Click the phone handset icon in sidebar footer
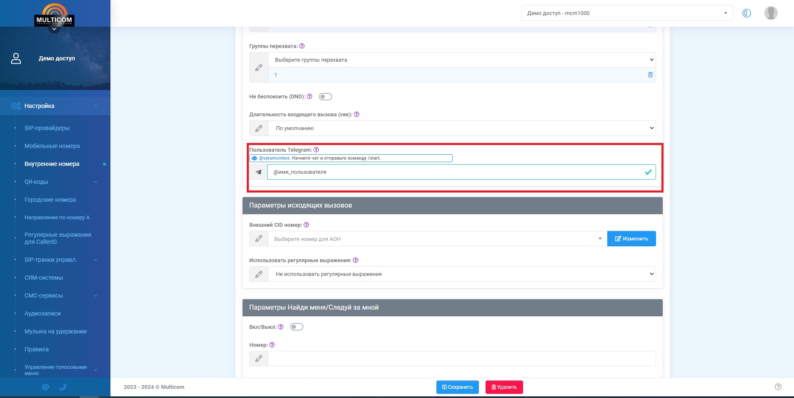 tap(63, 387)
